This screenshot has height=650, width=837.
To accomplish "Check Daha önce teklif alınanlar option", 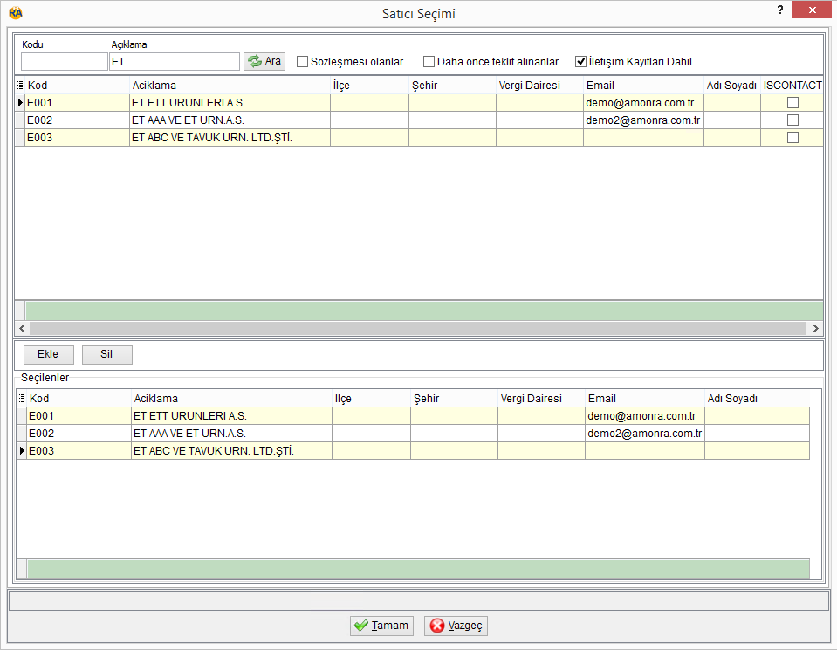I will (429, 62).
